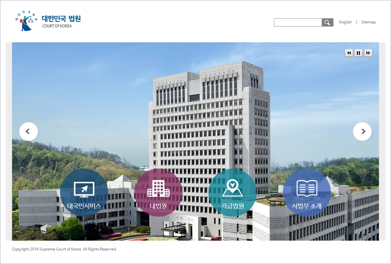Show next slide with right arrow

click(x=362, y=131)
